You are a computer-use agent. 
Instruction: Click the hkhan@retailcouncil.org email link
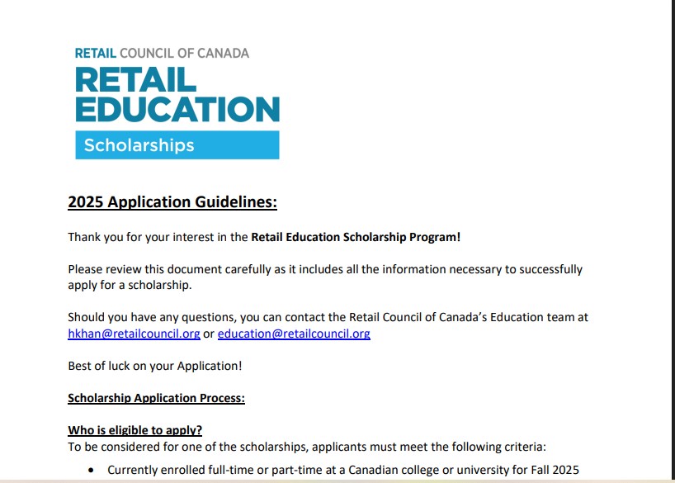(134, 334)
